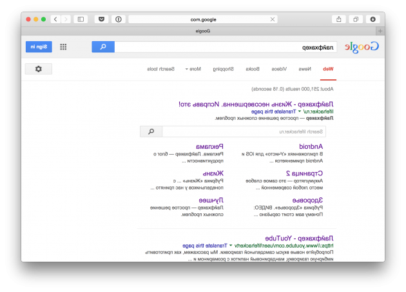The height and width of the screenshot is (292, 406).
Task: Click the first result's snippet text
Action: (x=274, y=118)
